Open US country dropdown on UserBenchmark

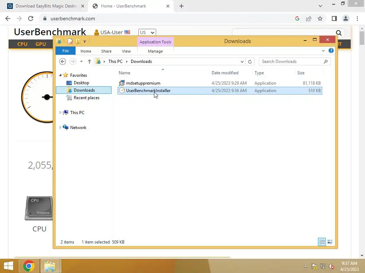[x=147, y=32]
